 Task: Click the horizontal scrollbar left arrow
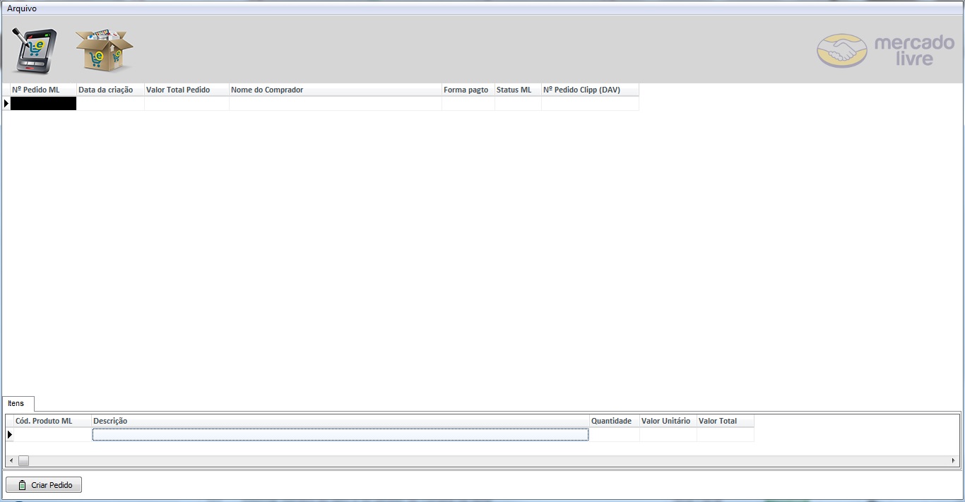11,460
